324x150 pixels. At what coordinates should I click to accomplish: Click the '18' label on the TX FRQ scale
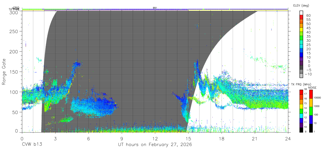(305, 89)
